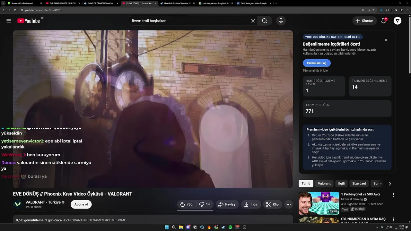Select the Size özel filter chip
Viewport: 411px width, 231px height.
click(359, 184)
